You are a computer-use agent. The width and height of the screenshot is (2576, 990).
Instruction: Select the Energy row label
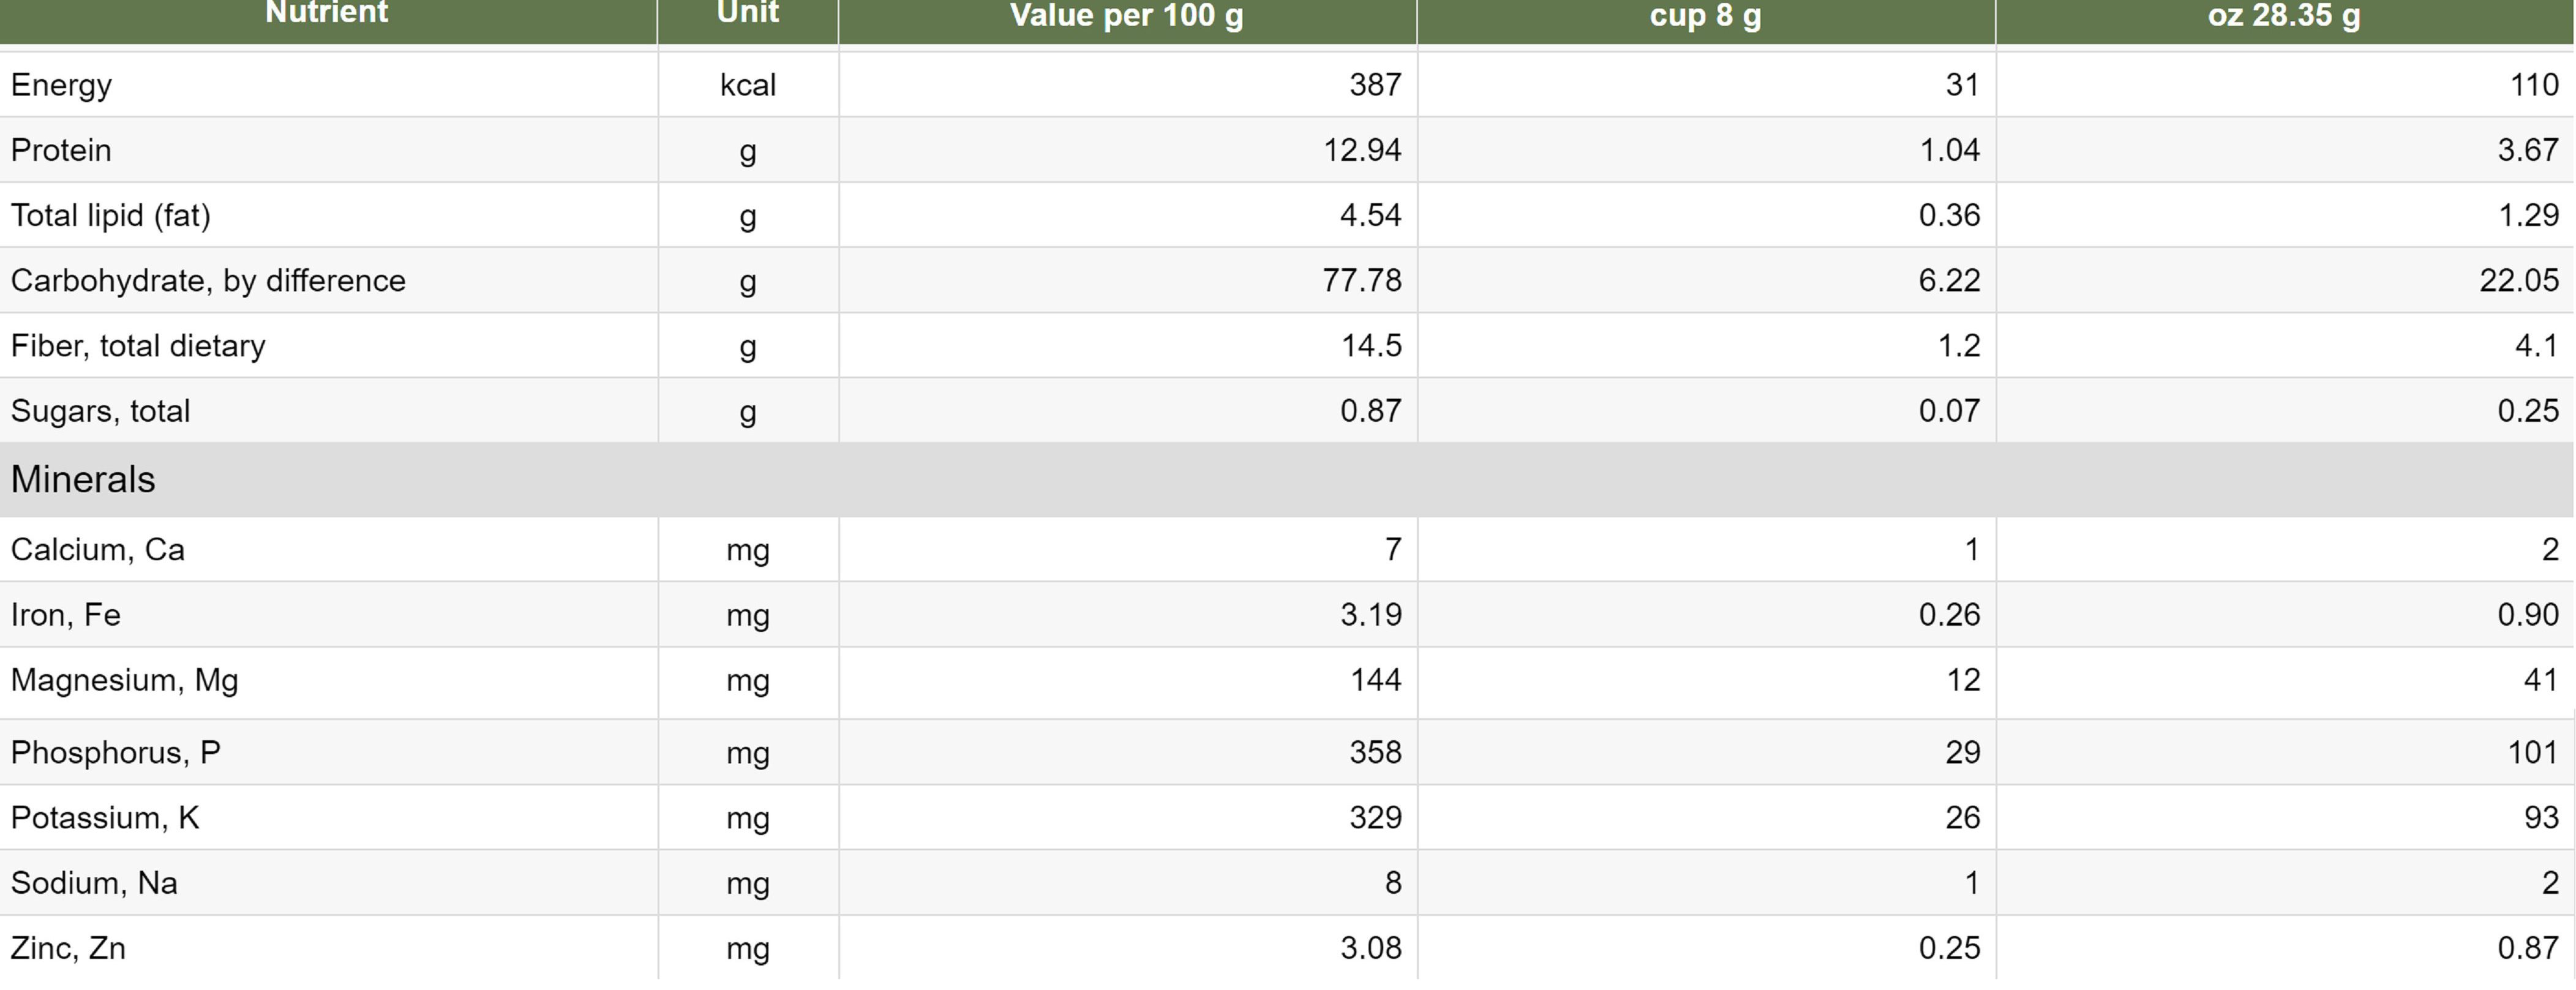(x=61, y=85)
